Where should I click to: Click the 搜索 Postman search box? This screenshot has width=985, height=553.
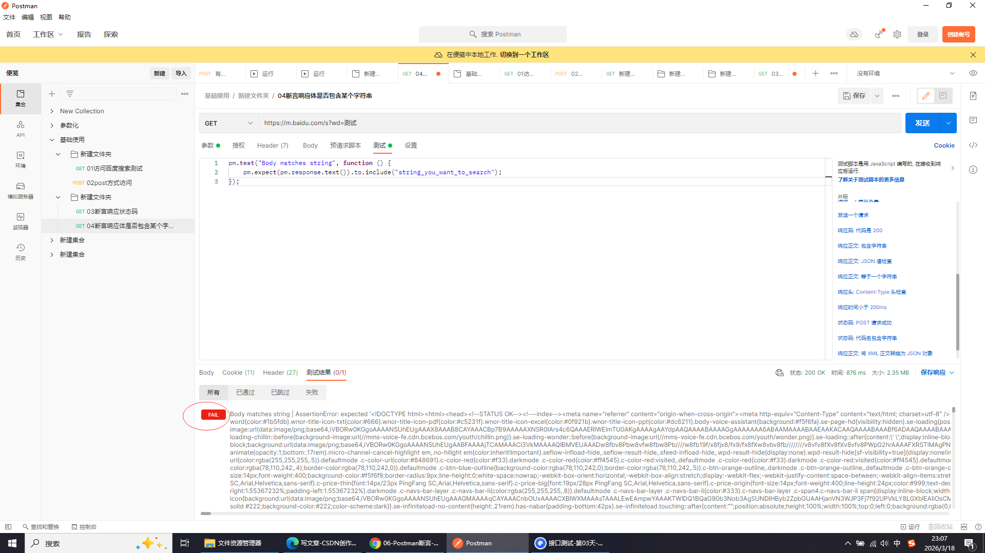(x=493, y=34)
